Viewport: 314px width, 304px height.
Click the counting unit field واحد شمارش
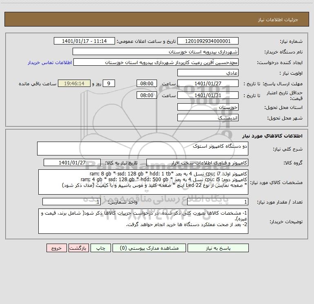(71, 202)
